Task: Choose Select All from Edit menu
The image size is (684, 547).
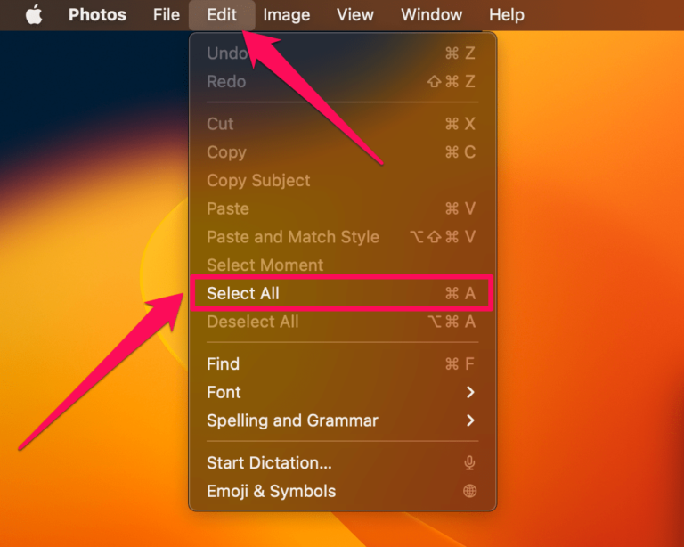Action: tap(243, 294)
